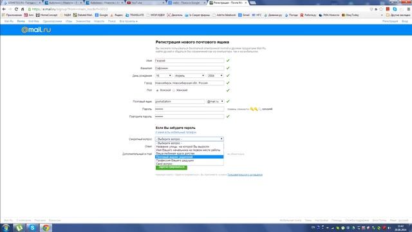
Task: Click the Повторите пароль field
Action: click(x=189, y=117)
